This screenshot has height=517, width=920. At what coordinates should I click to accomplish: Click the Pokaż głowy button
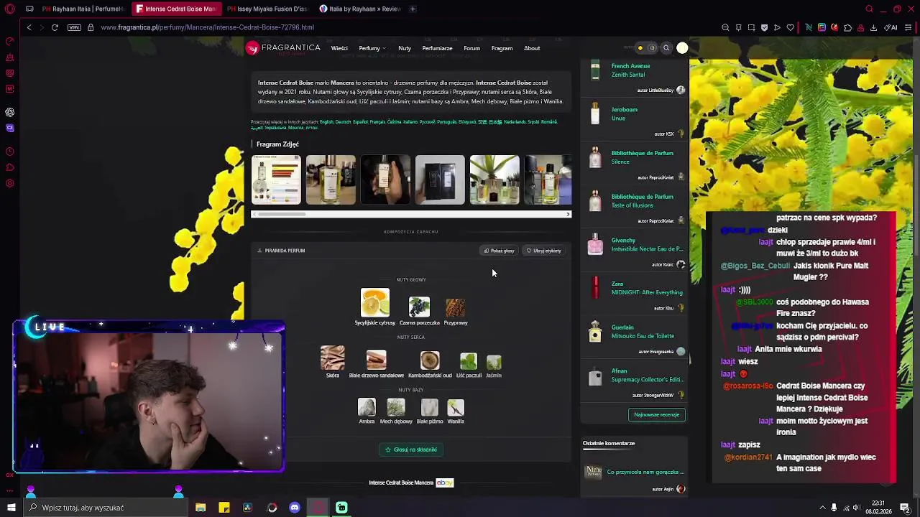(x=499, y=251)
